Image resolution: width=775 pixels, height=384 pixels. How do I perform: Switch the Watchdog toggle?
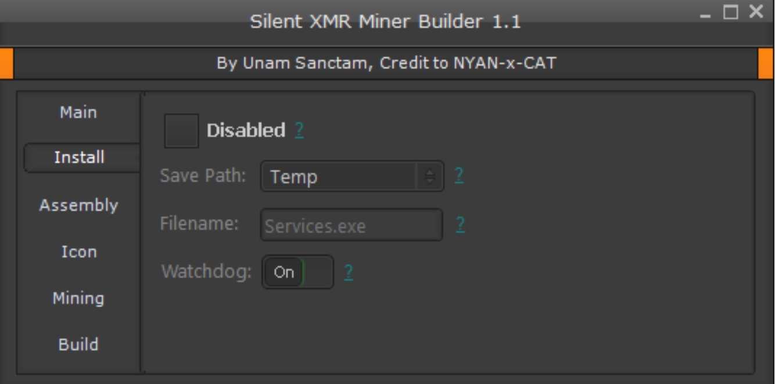click(x=298, y=272)
